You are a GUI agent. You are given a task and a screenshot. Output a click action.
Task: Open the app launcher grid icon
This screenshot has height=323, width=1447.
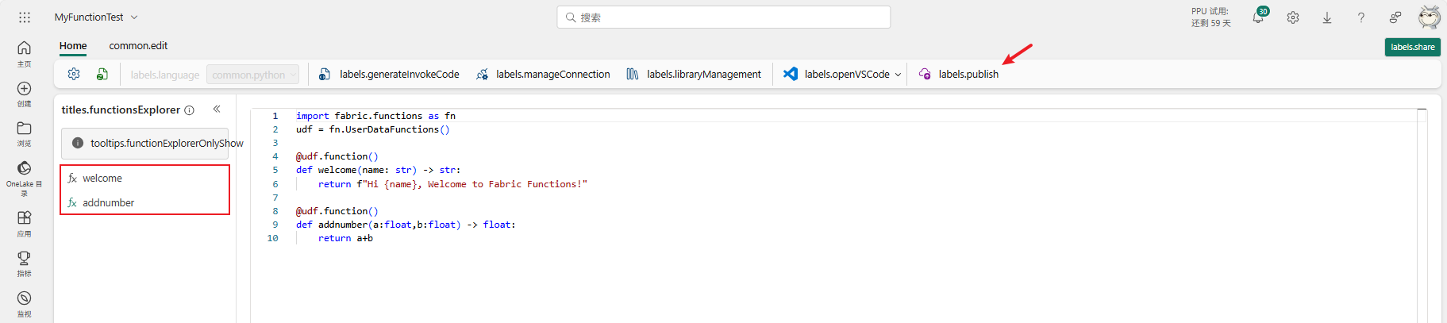(x=25, y=17)
